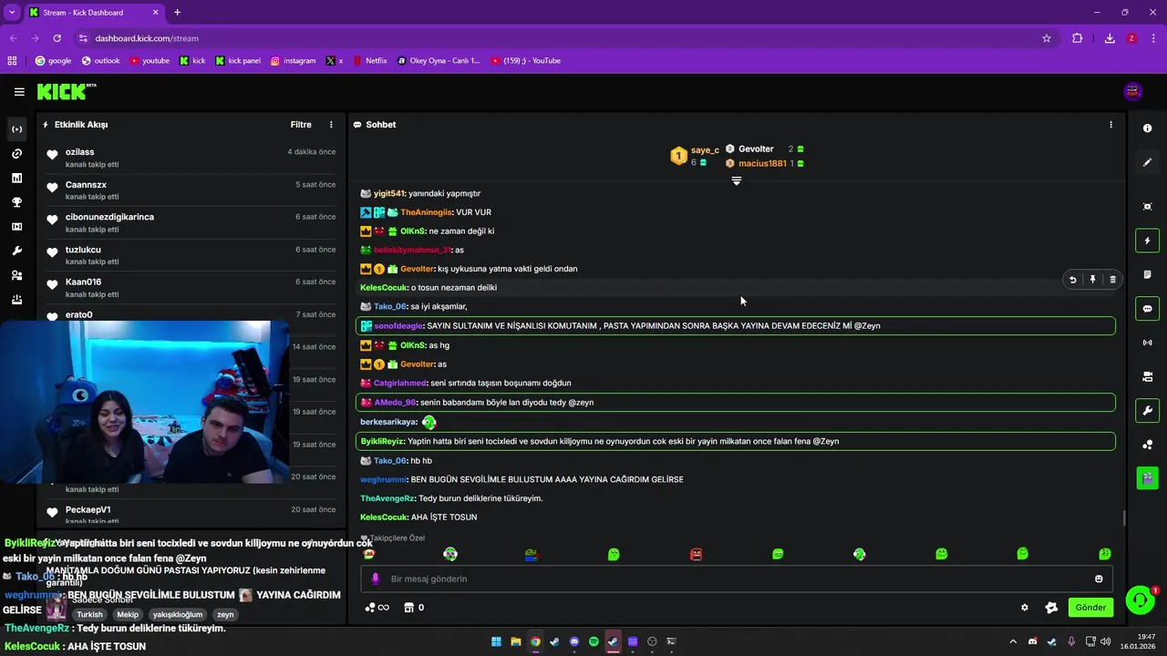Image resolution: width=1167 pixels, height=656 pixels.
Task: Pin the hovered chat message
Action: (1092, 280)
